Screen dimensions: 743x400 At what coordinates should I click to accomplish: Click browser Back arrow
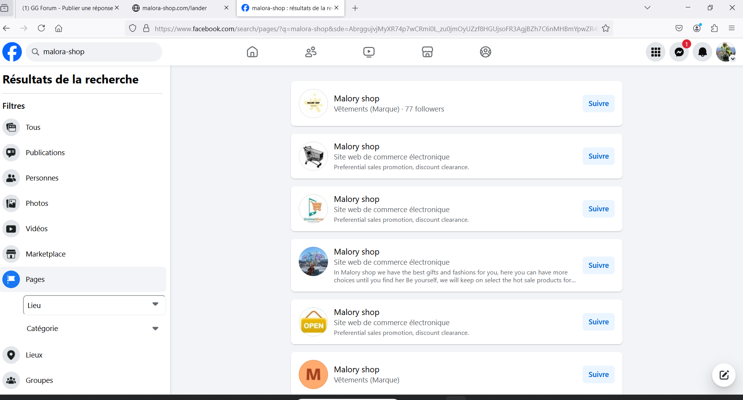coord(6,28)
